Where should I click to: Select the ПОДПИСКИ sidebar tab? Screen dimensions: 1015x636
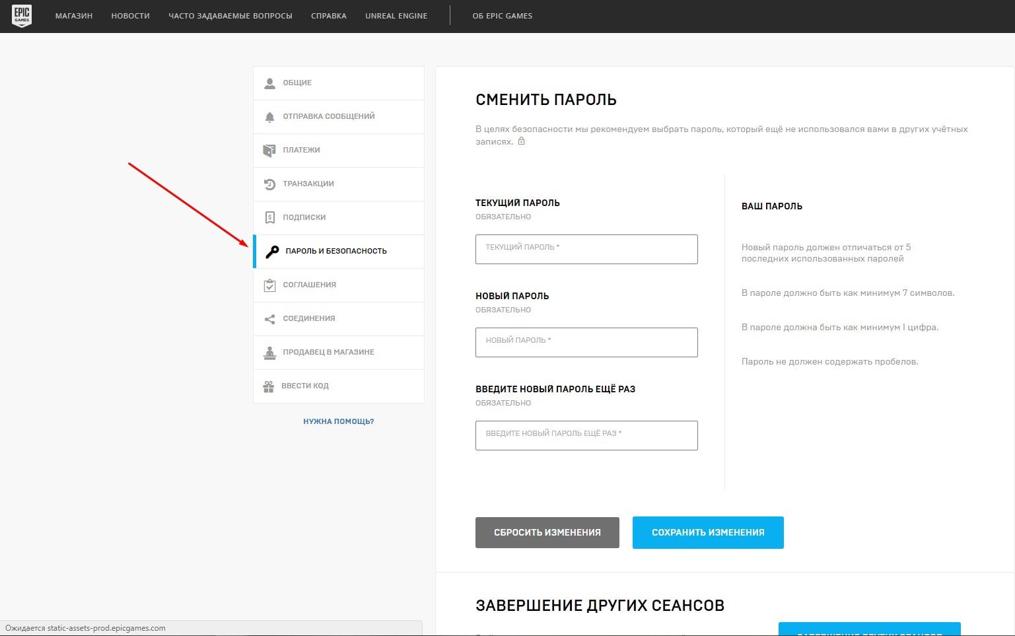pyautogui.click(x=339, y=218)
